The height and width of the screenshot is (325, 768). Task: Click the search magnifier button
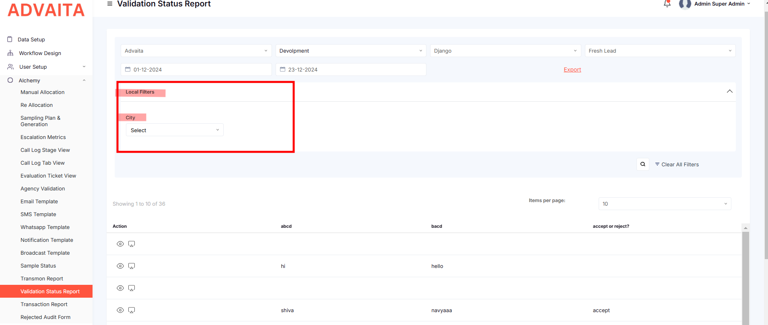coord(642,164)
